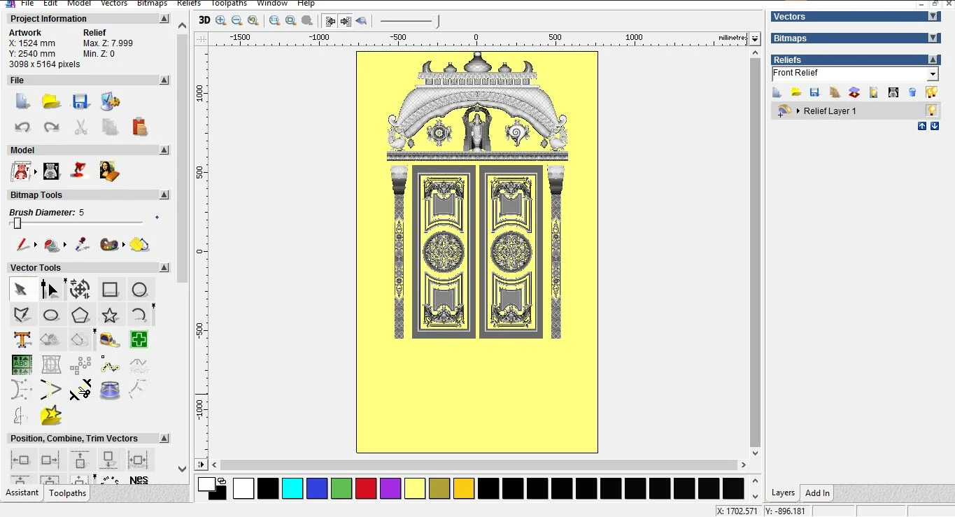
Task: Toggle visibility of all relief layers
Action: pos(931,92)
